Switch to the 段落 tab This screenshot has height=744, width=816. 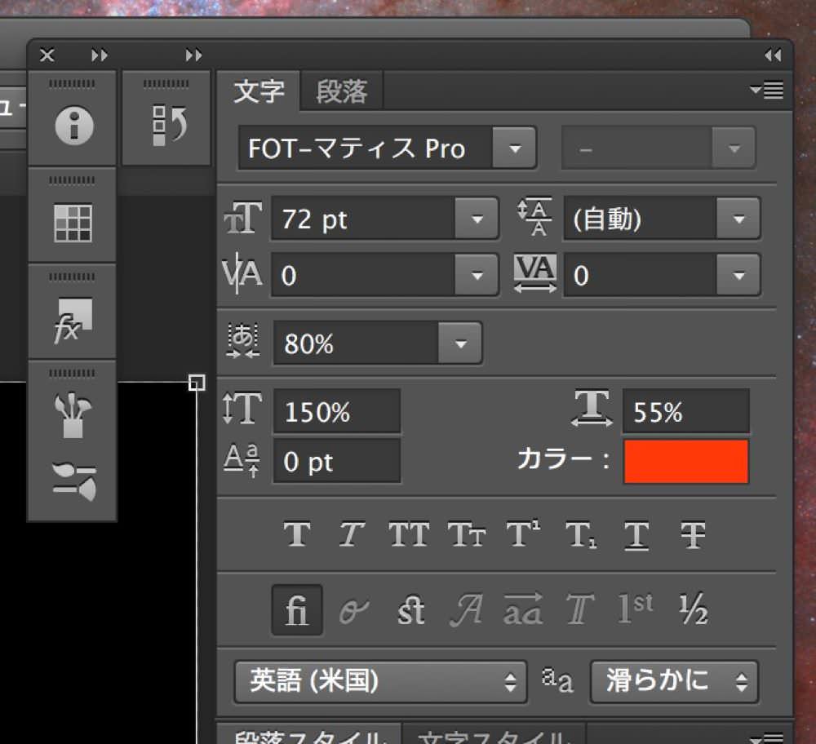342,91
